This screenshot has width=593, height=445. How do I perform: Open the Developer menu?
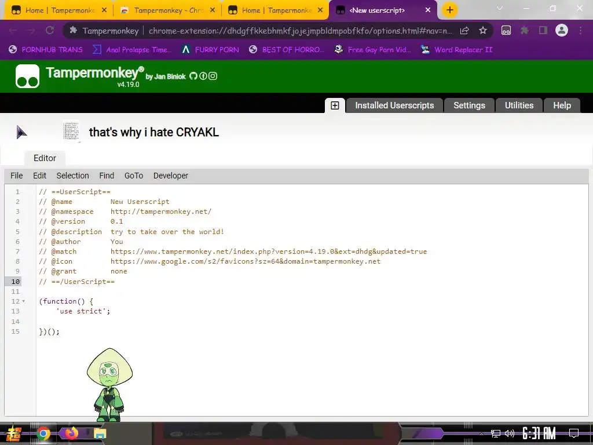point(171,176)
